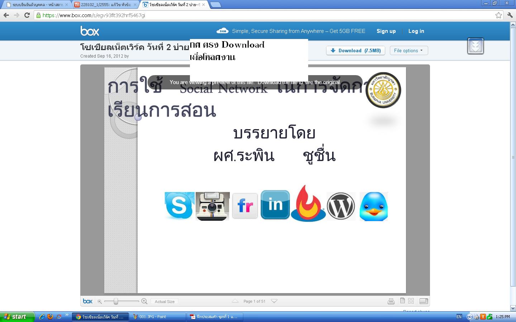Click the Box logo in the viewer toolbar

click(x=87, y=301)
